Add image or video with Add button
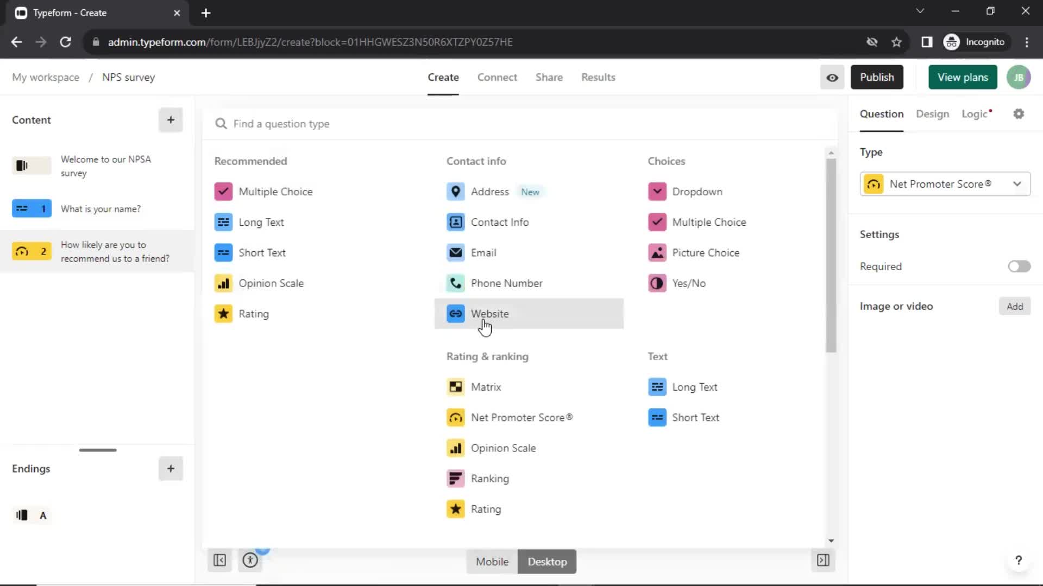Viewport: 1043px width, 586px height. click(1014, 307)
